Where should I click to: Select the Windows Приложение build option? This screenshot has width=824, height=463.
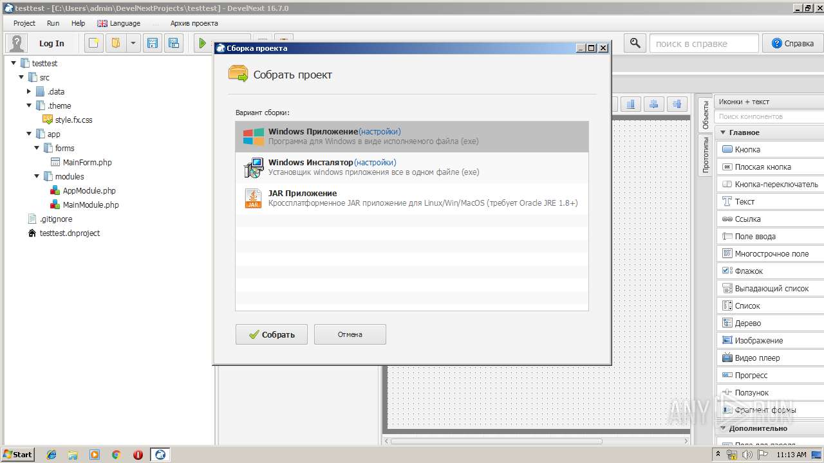(412, 136)
